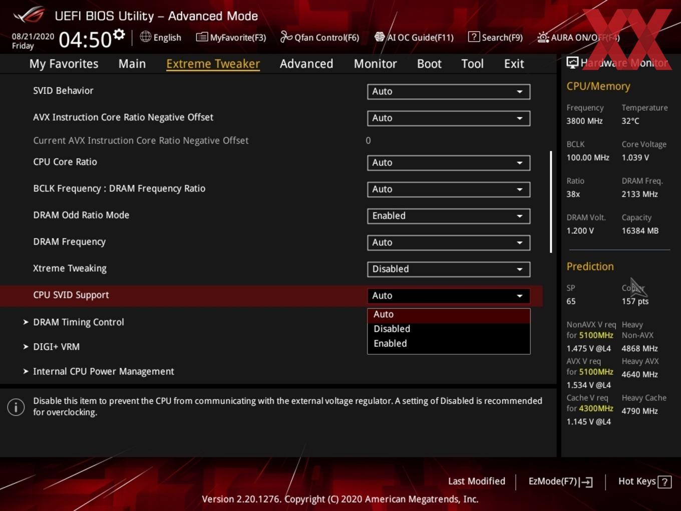Switch to the Main tab

tap(132, 64)
